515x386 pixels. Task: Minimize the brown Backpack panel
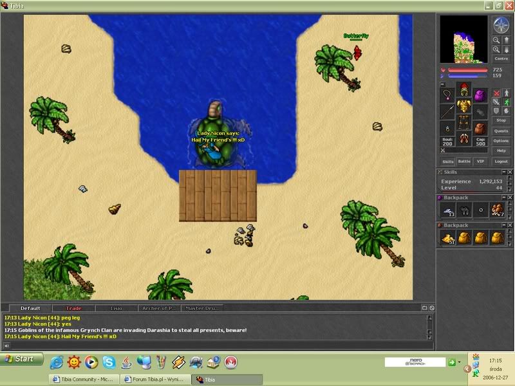tap(504, 225)
